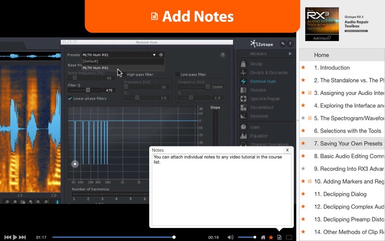This screenshot has height=241, width=385.
Task: Click the Filter Q slider handle
Action: click(x=88, y=90)
